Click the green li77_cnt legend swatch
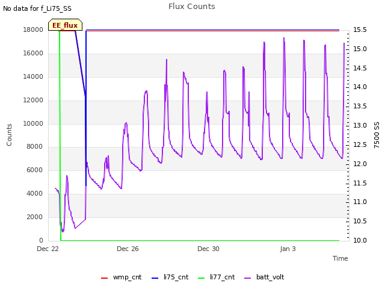Screen dimensions: 385x289 point(201,278)
